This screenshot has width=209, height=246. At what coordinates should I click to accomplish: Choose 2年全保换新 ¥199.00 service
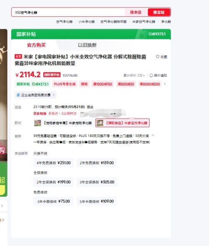(54, 182)
